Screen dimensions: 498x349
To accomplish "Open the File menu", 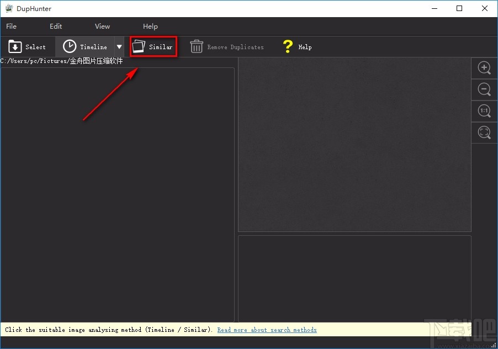I will [x=11, y=26].
